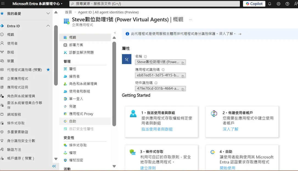Copy the 應用程式識別碼 value
The width and height of the screenshot is (298, 171).
[183, 76]
